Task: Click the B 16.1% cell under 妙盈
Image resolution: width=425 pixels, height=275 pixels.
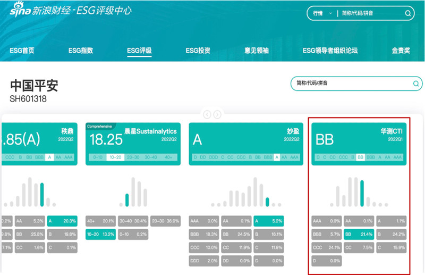Action: click(269, 234)
